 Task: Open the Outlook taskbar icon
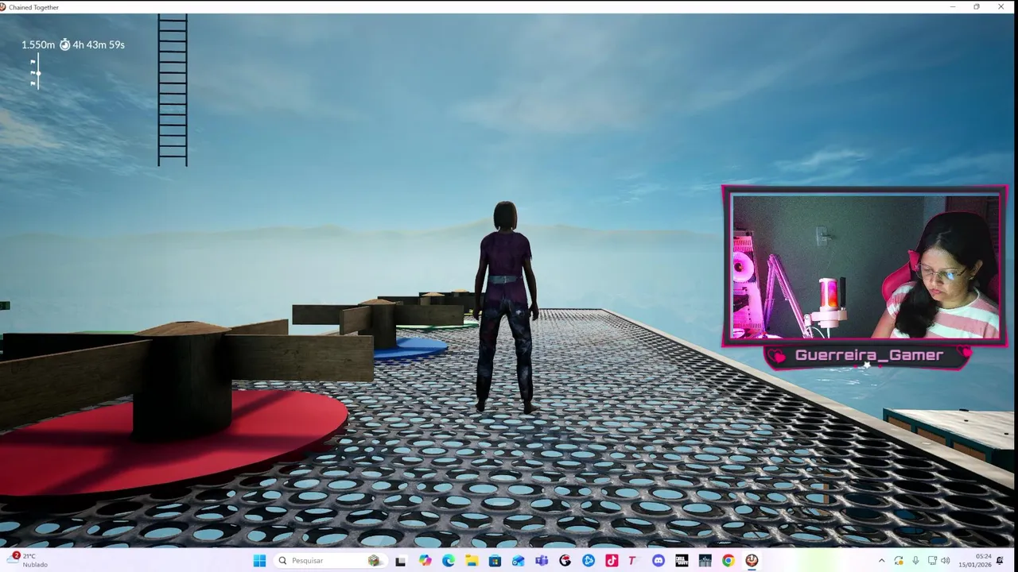click(x=519, y=561)
